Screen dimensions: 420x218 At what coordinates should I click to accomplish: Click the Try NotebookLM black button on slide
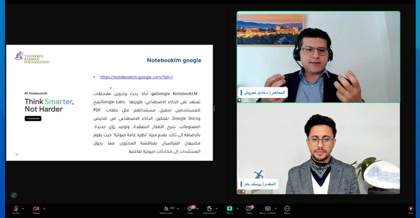tap(33, 118)
